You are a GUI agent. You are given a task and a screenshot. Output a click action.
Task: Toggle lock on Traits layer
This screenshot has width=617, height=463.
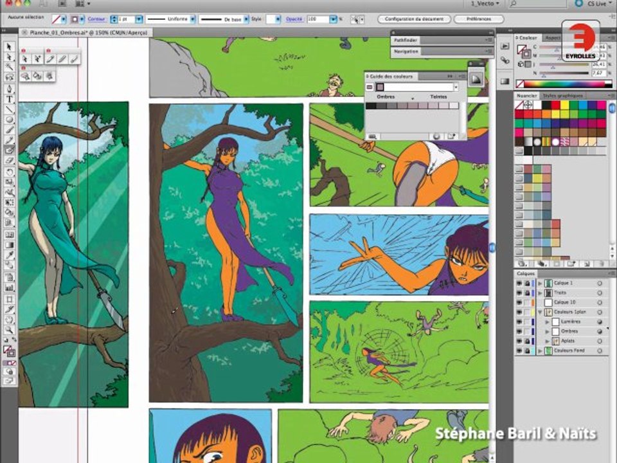(527, 293)
